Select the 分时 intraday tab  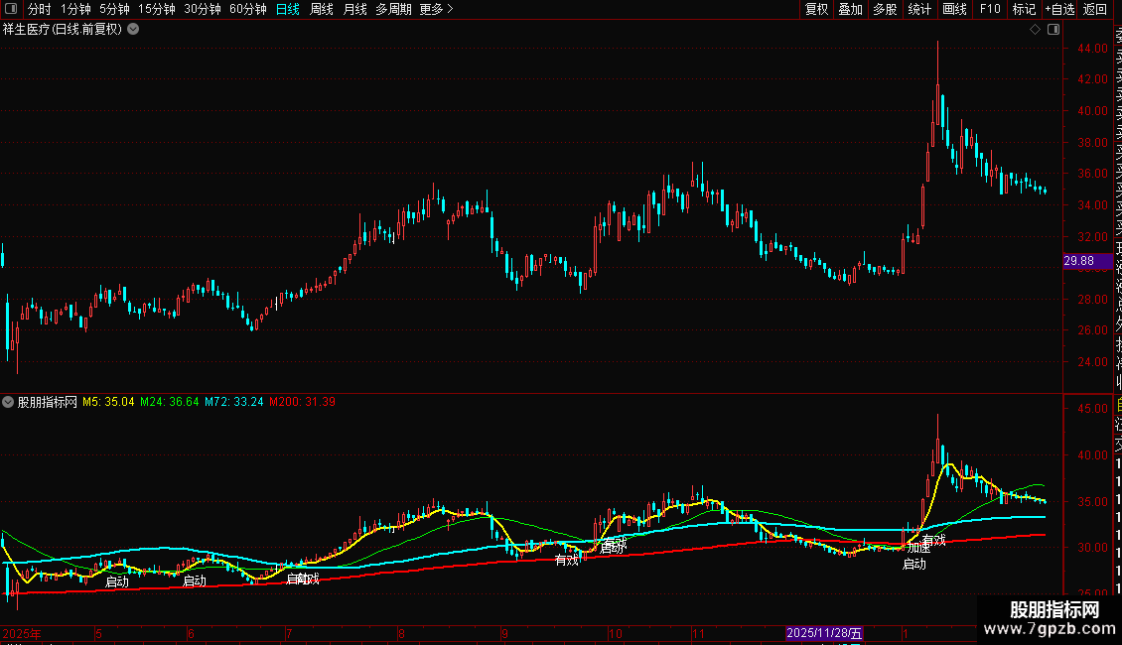click(39, 10)
